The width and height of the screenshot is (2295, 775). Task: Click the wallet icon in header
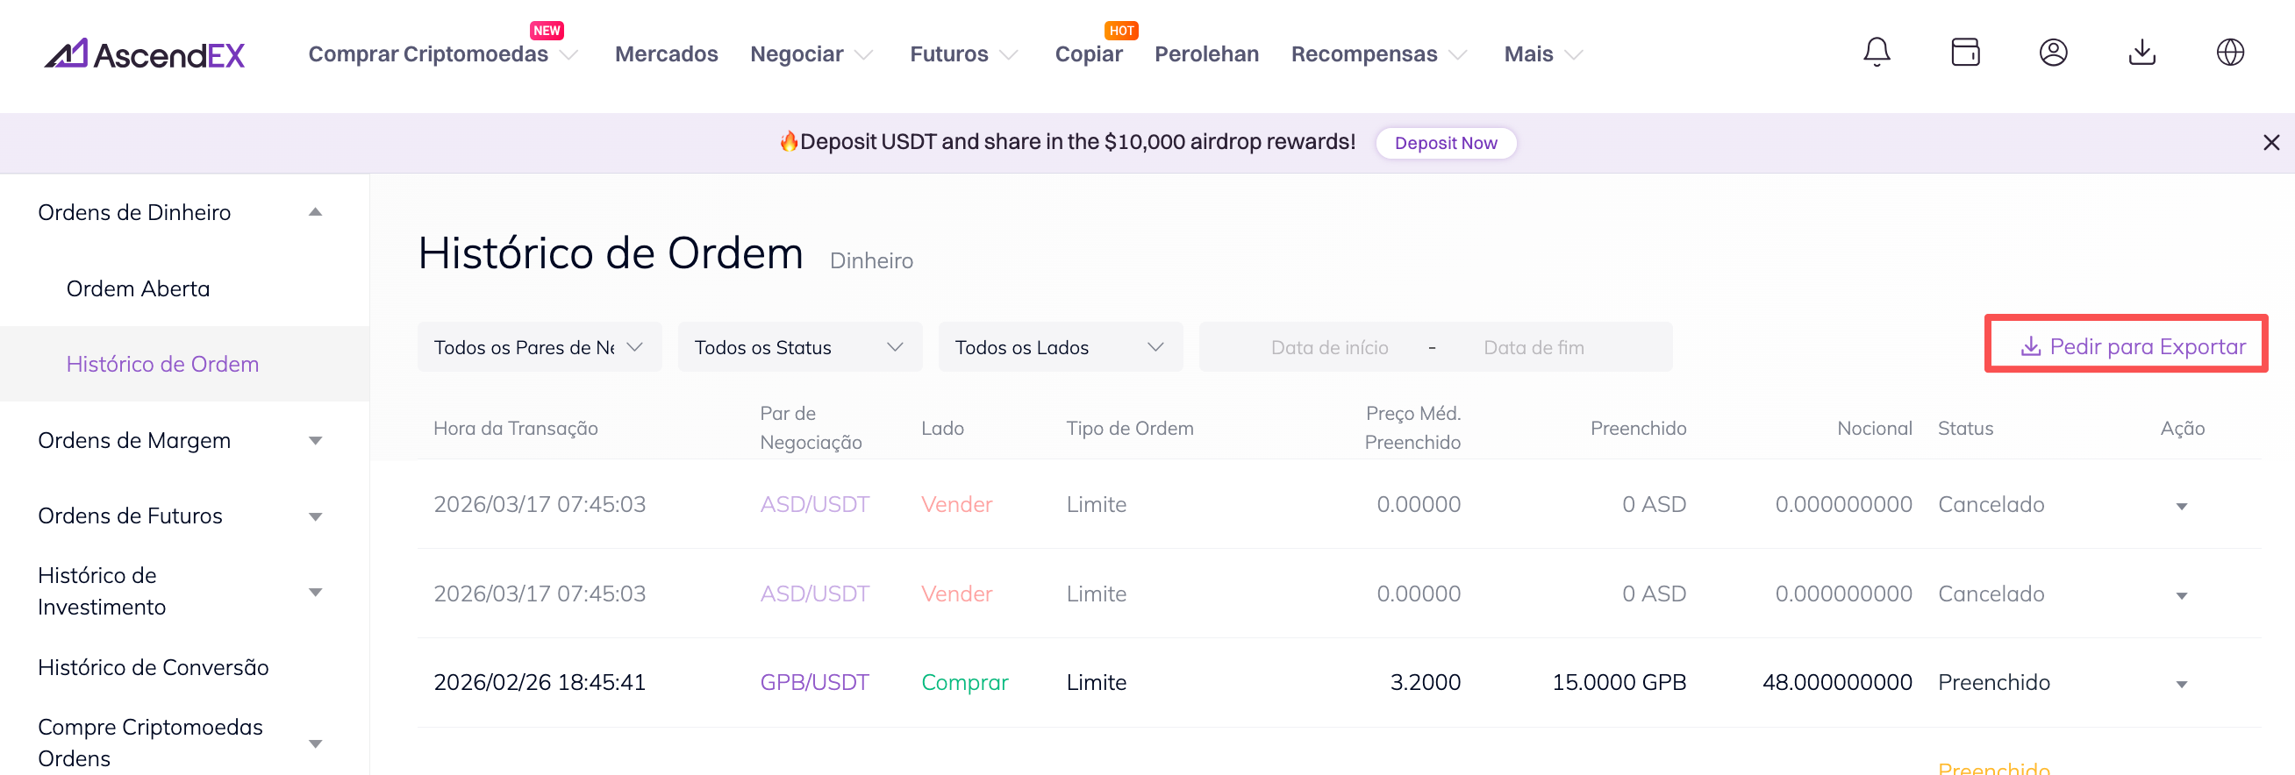tap(1964, 53)
